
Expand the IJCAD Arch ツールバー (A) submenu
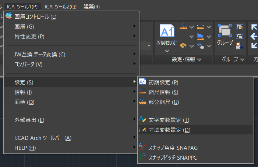point(71,138)
